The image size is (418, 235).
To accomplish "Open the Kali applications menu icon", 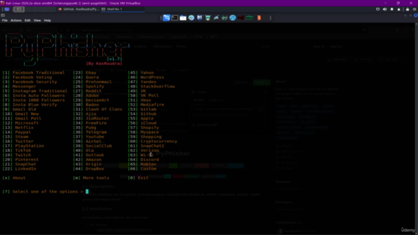I will (x=7, y=9).
